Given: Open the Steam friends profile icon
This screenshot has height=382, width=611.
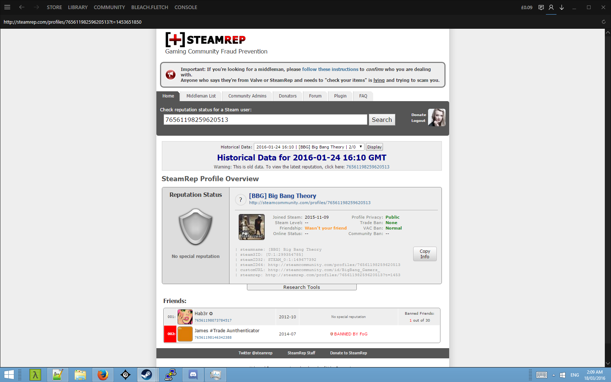Looking at the screenshot, I should click(551, 7).
